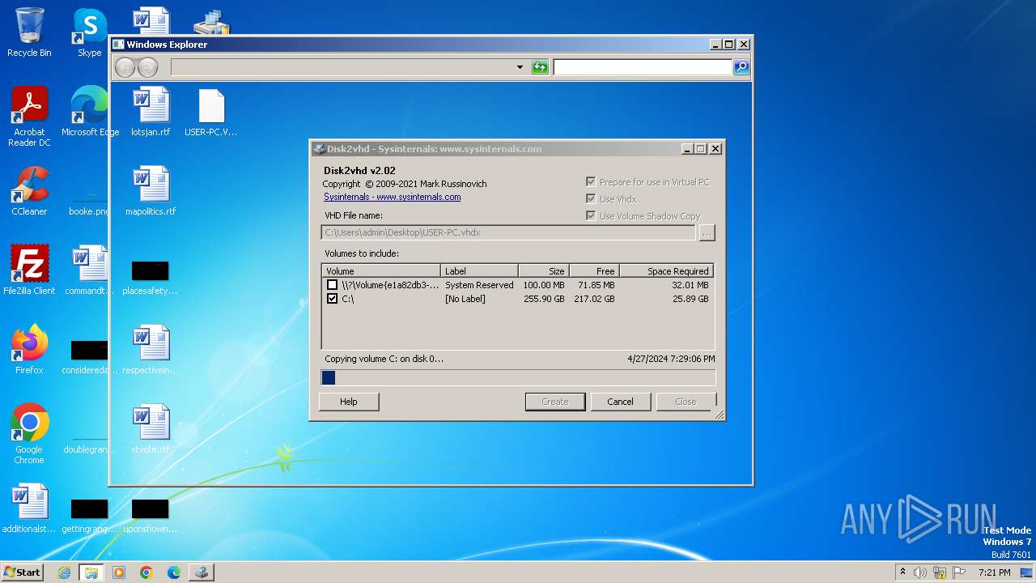Image resolution: width=1036 pixels, height=583 pixels.
Task: Launch Google Chrome desktop shortcut
Action: point(29,434)
